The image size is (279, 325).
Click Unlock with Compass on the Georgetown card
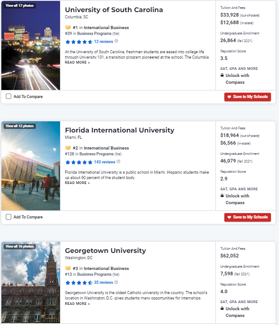coord(237,312)
